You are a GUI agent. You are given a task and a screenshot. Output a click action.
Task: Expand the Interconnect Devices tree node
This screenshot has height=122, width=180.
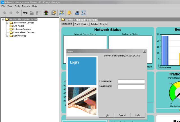(7, 23)
